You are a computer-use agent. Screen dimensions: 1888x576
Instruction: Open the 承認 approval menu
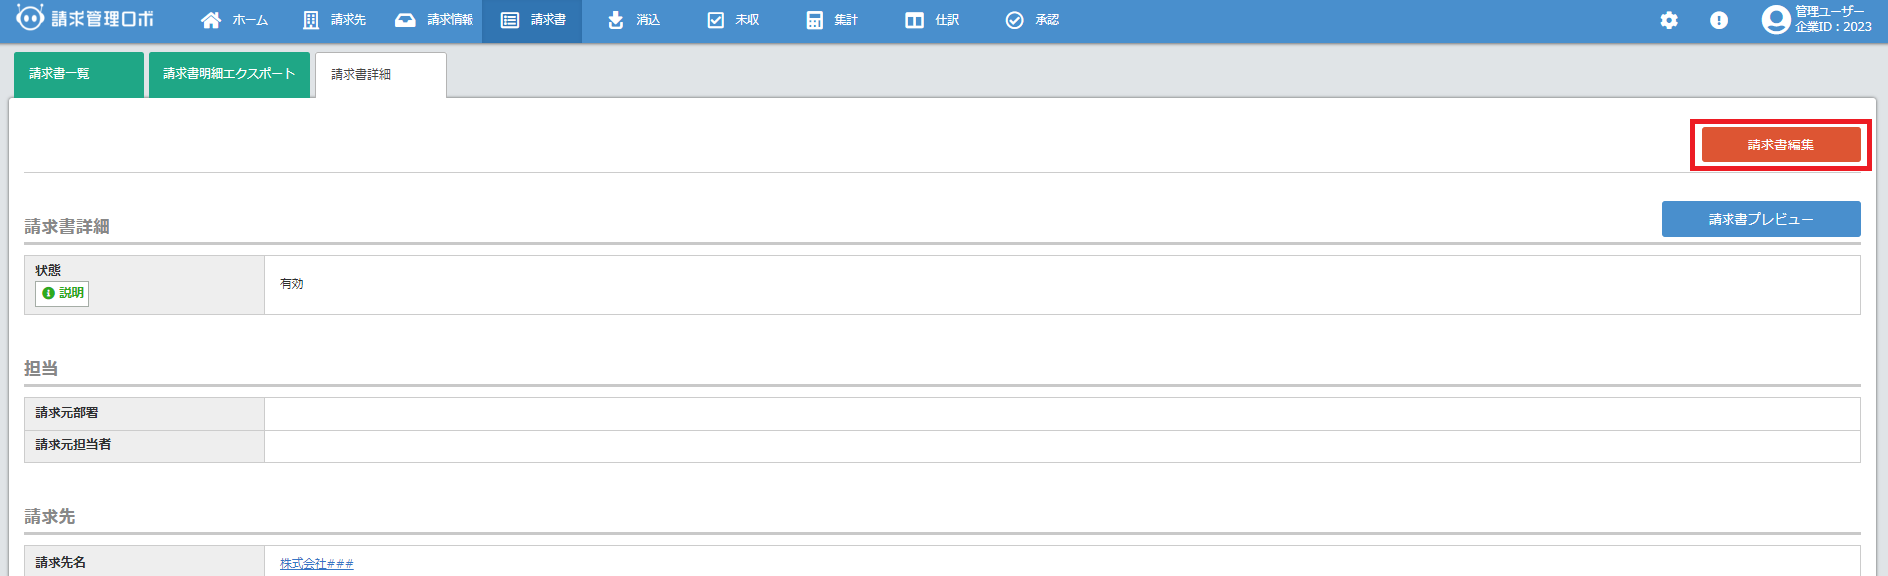click(1032, 20)
